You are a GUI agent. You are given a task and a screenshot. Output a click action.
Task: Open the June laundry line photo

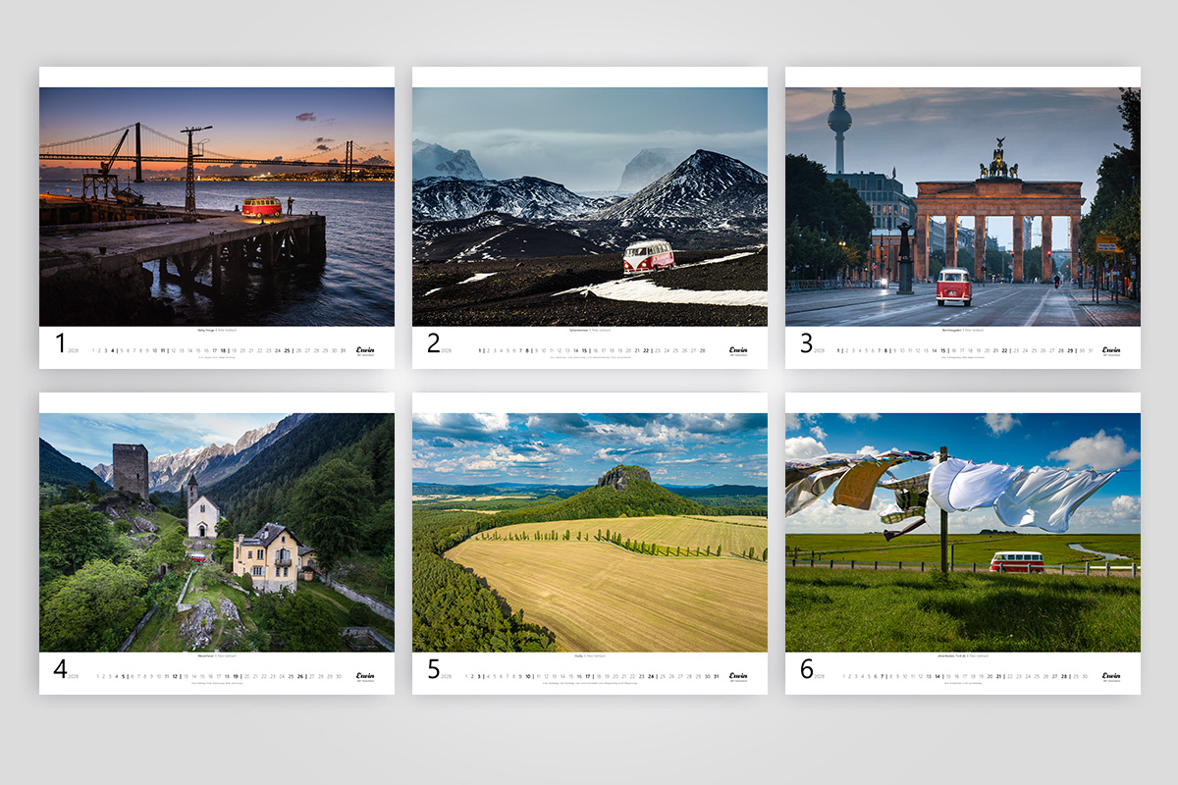pos(963,533)
